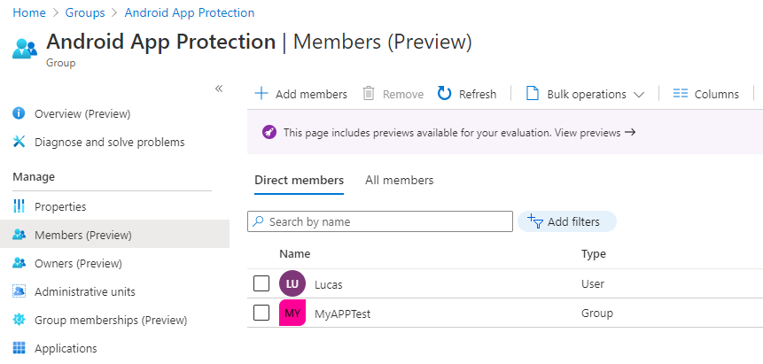Select the Direct members tab
This screenshot has width=763, height=364.
(299, 181)
